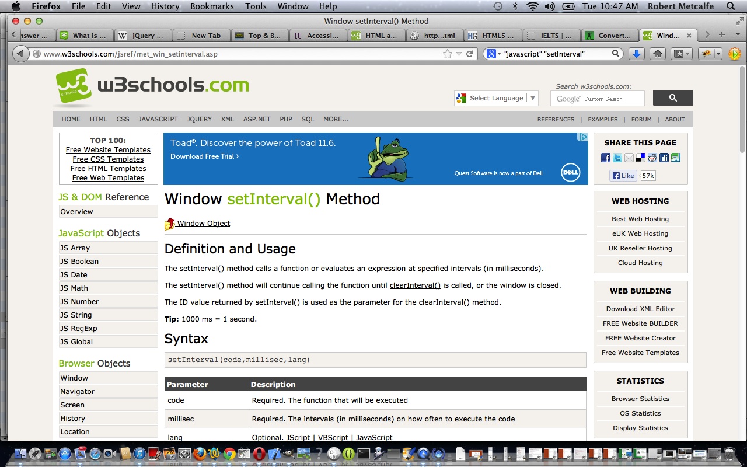Click the "millisec" parameter cell

(x=207, y=419)
